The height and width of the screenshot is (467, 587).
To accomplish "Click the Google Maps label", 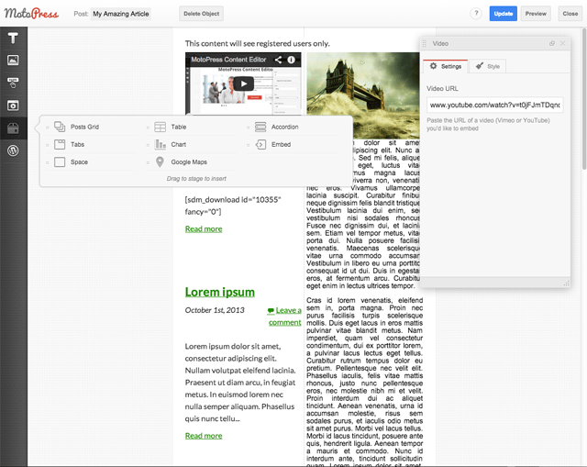I will [x=189, y=162].
